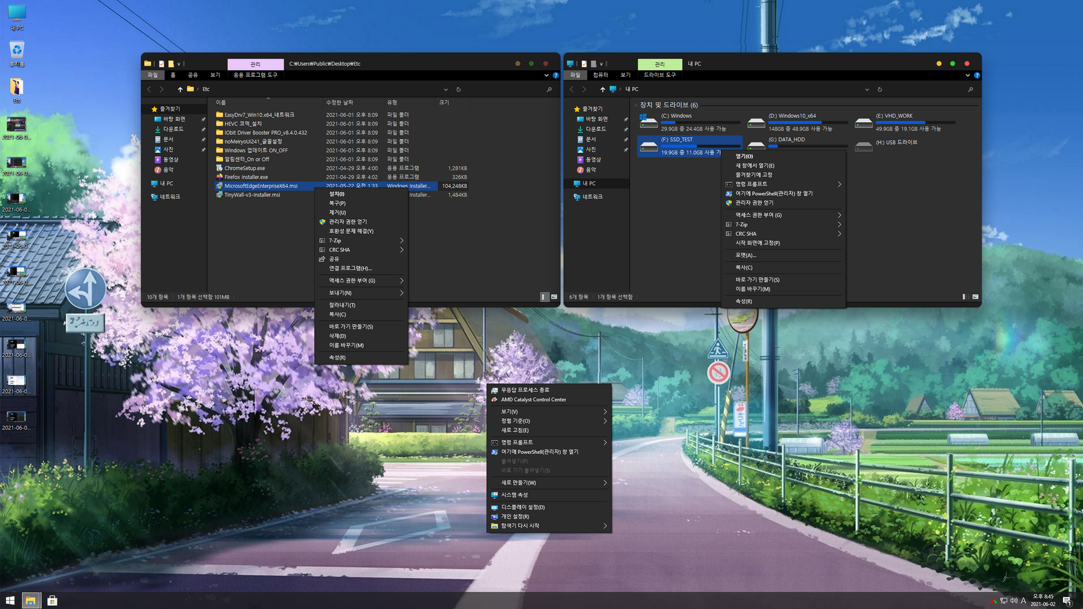Select the (D:) Windows10_x64 drive
The image size is (1083, 609).
(x=797, y=122)
